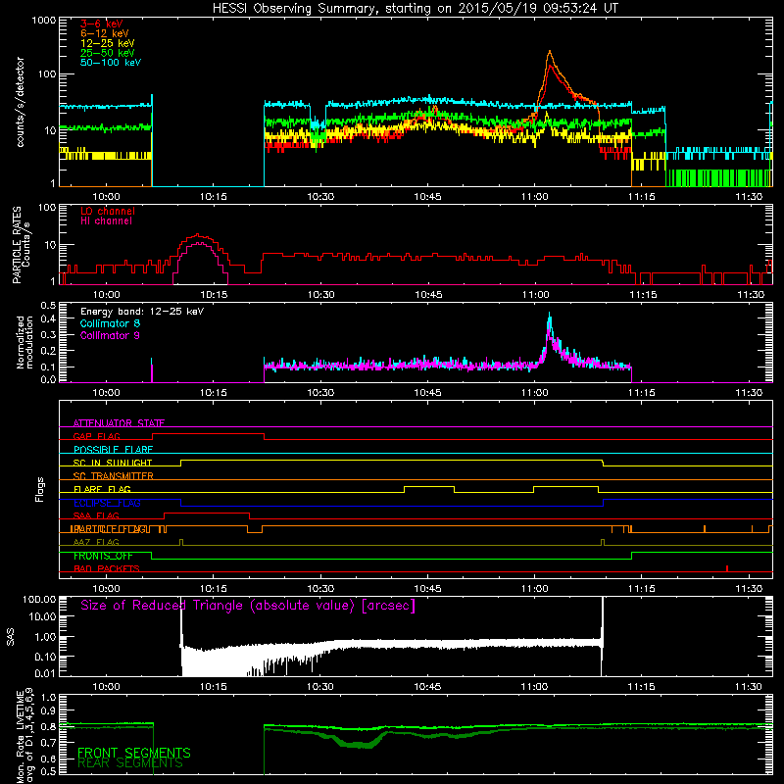The image size is (784, 784).
Task: Click '11:00' tick under count-rate panel
Action: click(535, 197)
